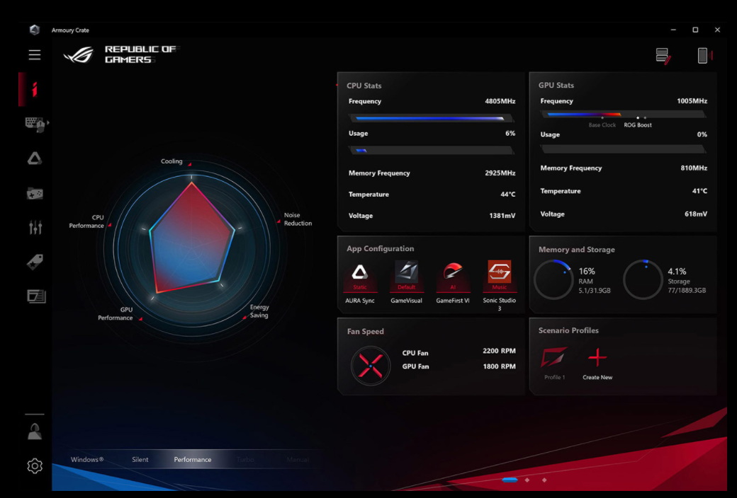The image size is (737, 498).
Task: Click the edit dashboard layout icon
Action: [663, 56]
